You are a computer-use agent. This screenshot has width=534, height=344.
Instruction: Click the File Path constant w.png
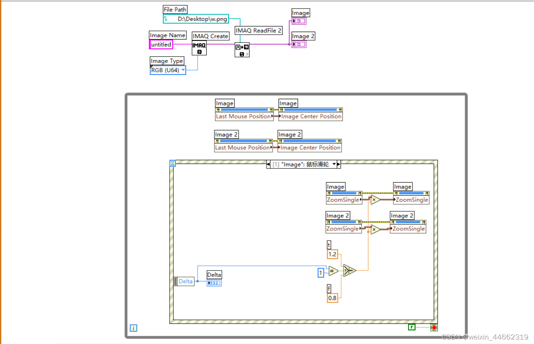click(196, 19)
